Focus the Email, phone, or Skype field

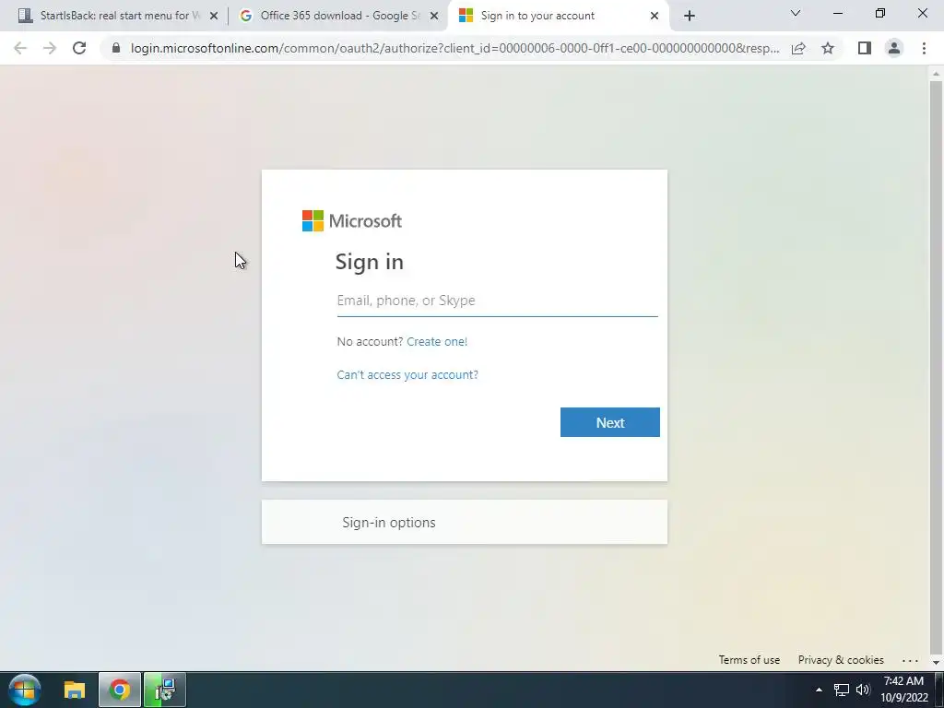tap(497, 301)
